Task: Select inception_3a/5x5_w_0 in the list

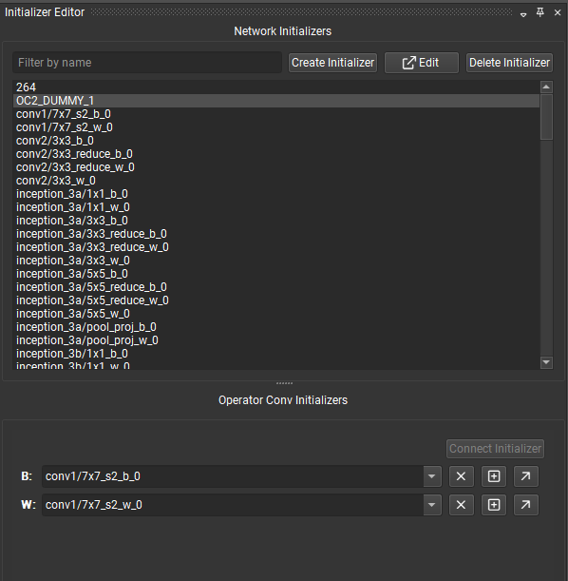Action: [276, 314]
